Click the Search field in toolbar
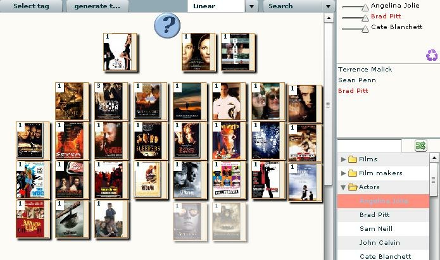The width and height of the screenshot is (440, 260). [x=292, y=6]
